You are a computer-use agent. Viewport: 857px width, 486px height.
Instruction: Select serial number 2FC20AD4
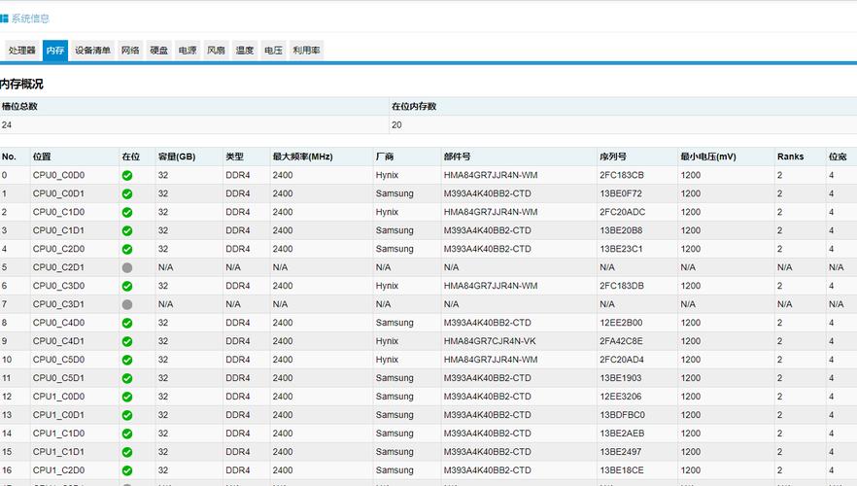pyautogui.click(x=622, y=360)
